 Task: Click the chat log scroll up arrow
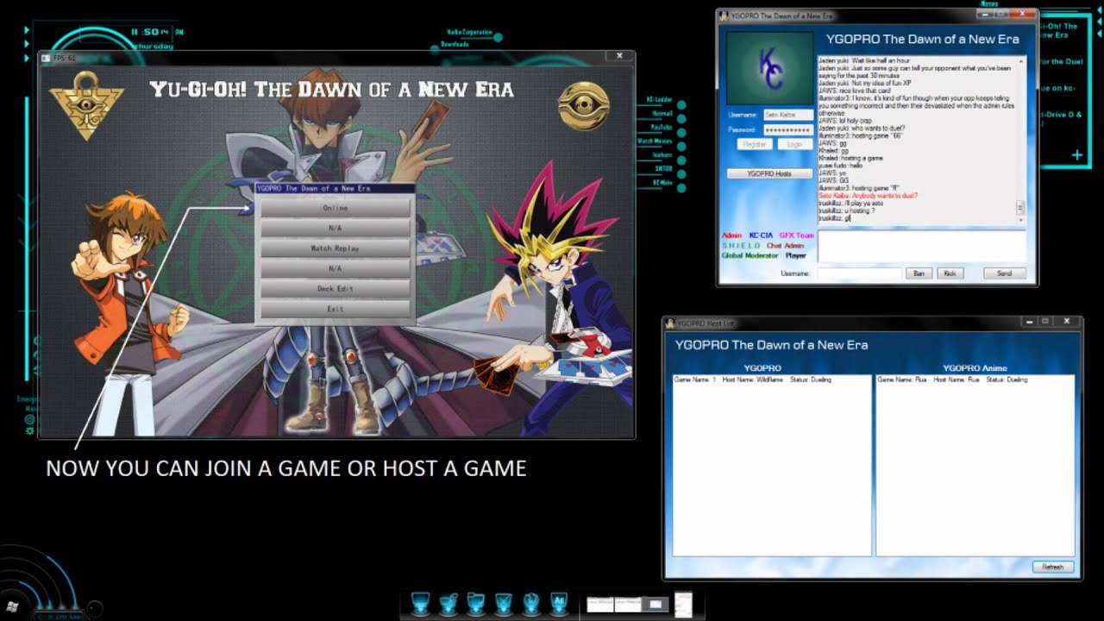[x=1021, y=61]
